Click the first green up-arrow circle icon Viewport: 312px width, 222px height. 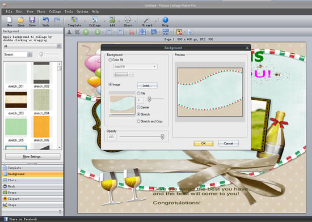86,32
